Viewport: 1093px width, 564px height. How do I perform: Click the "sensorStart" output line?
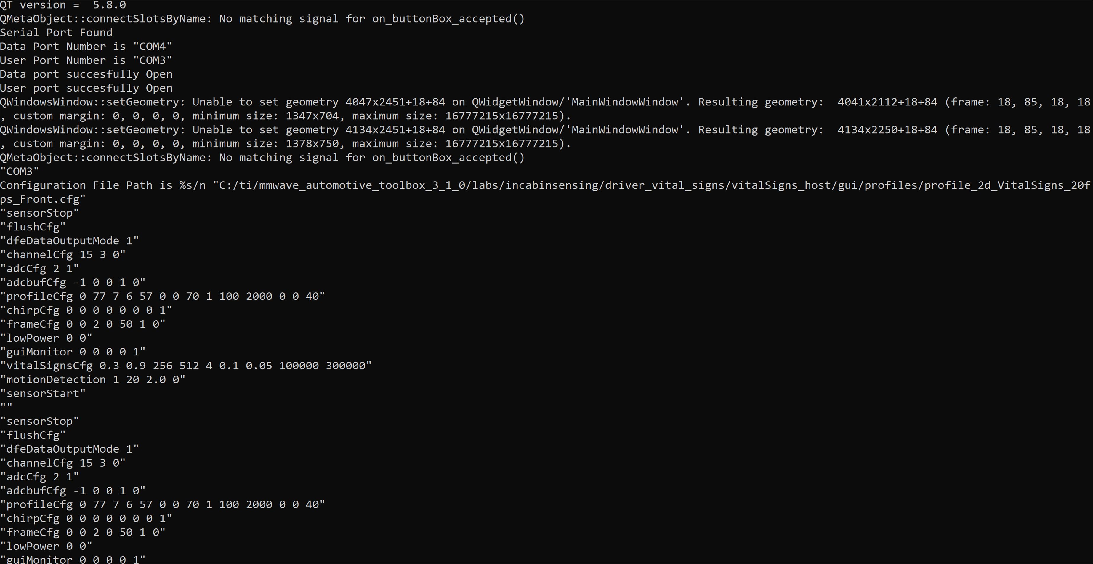(43, 393)
